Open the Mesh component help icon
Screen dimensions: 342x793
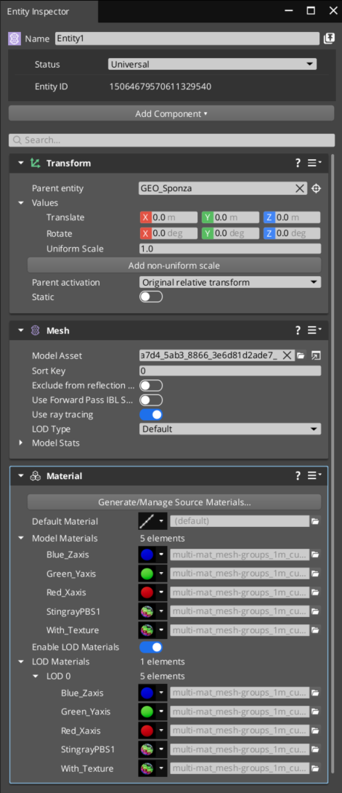click(x=298, y=330)
